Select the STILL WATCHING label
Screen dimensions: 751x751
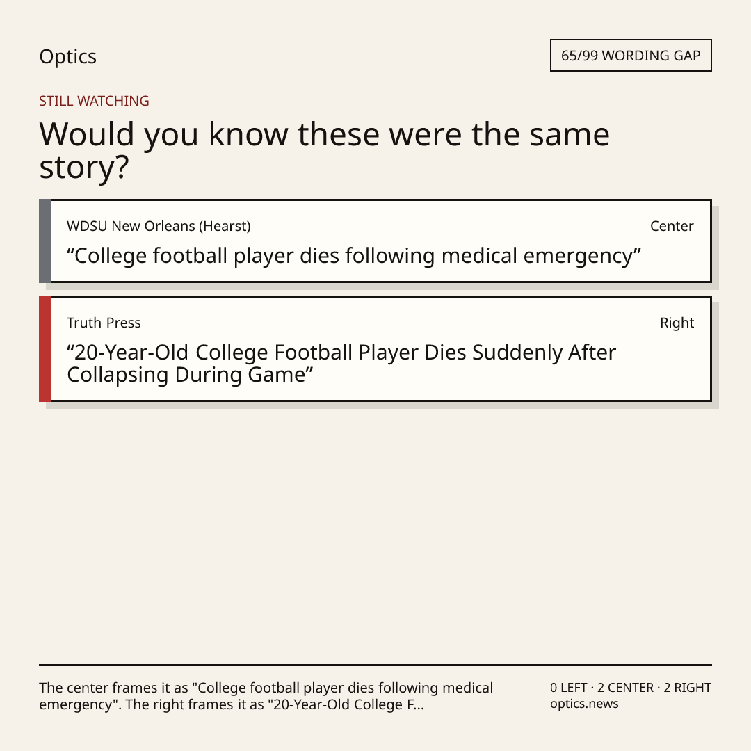tap(94, 101)
